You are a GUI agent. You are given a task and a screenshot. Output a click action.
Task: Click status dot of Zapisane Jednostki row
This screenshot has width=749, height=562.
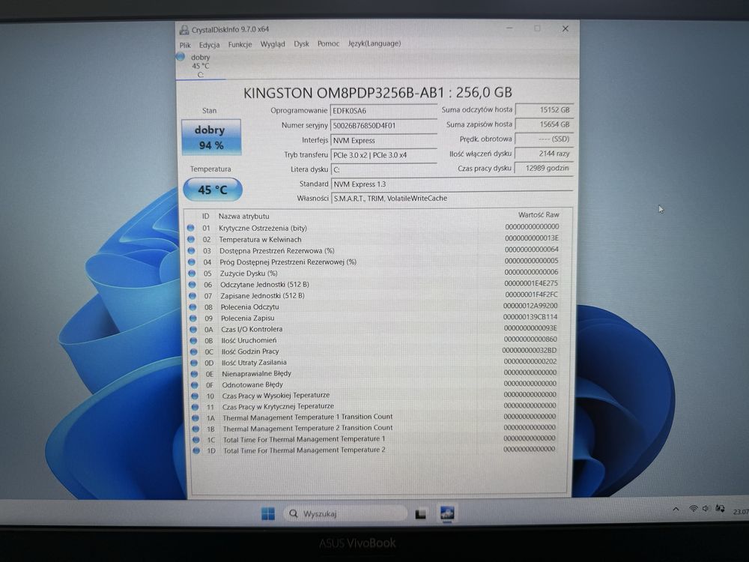(192, 296)
